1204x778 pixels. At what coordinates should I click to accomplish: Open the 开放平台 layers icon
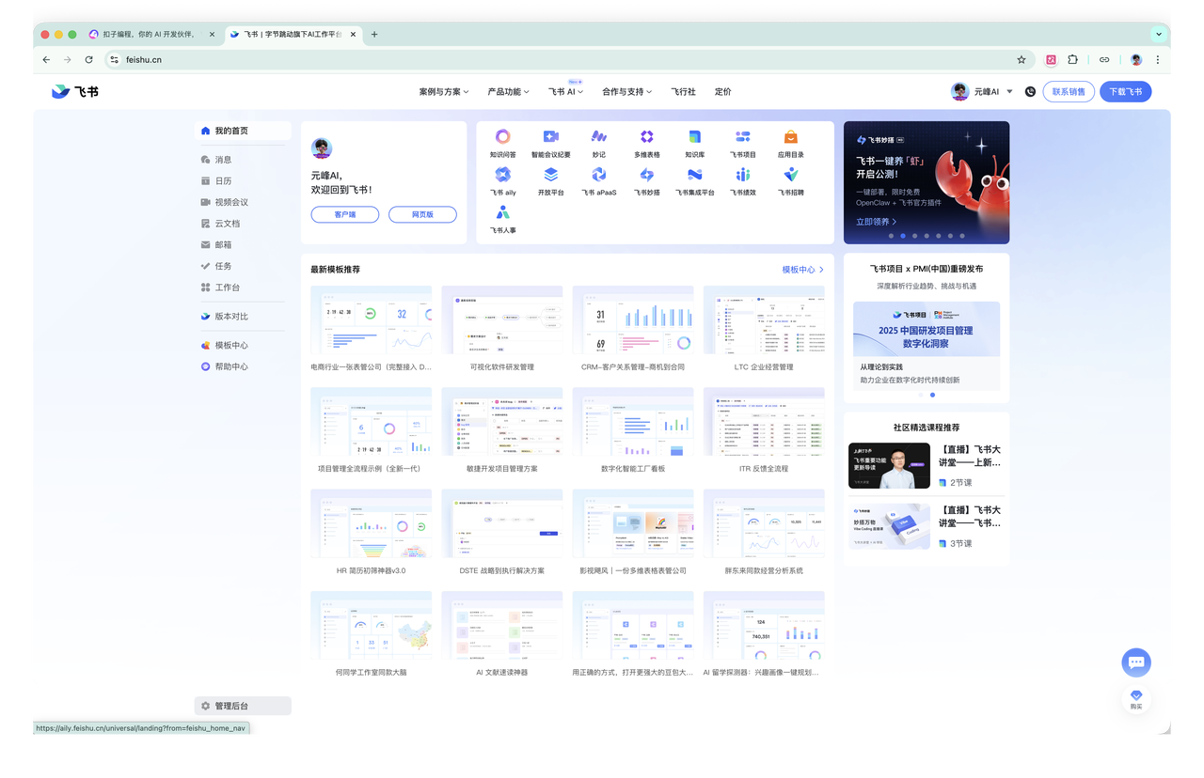click(x=550, y=175)
